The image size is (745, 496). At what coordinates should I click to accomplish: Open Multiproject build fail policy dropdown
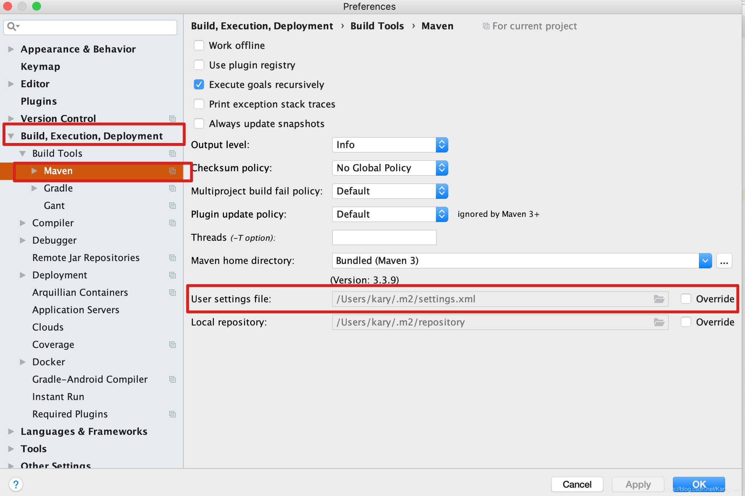[390, 191]
